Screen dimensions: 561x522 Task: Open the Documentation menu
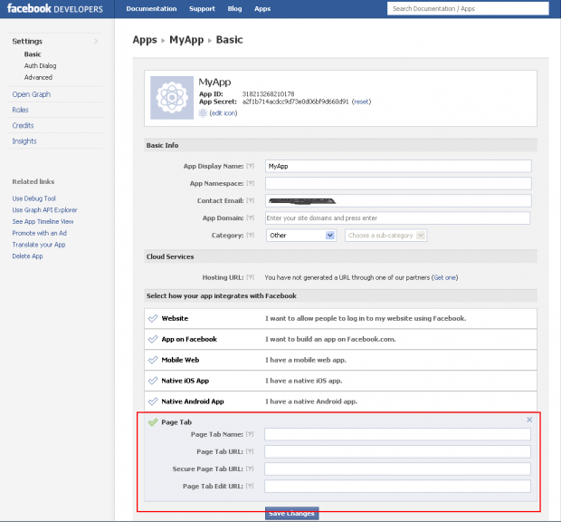tap(151, 8)
